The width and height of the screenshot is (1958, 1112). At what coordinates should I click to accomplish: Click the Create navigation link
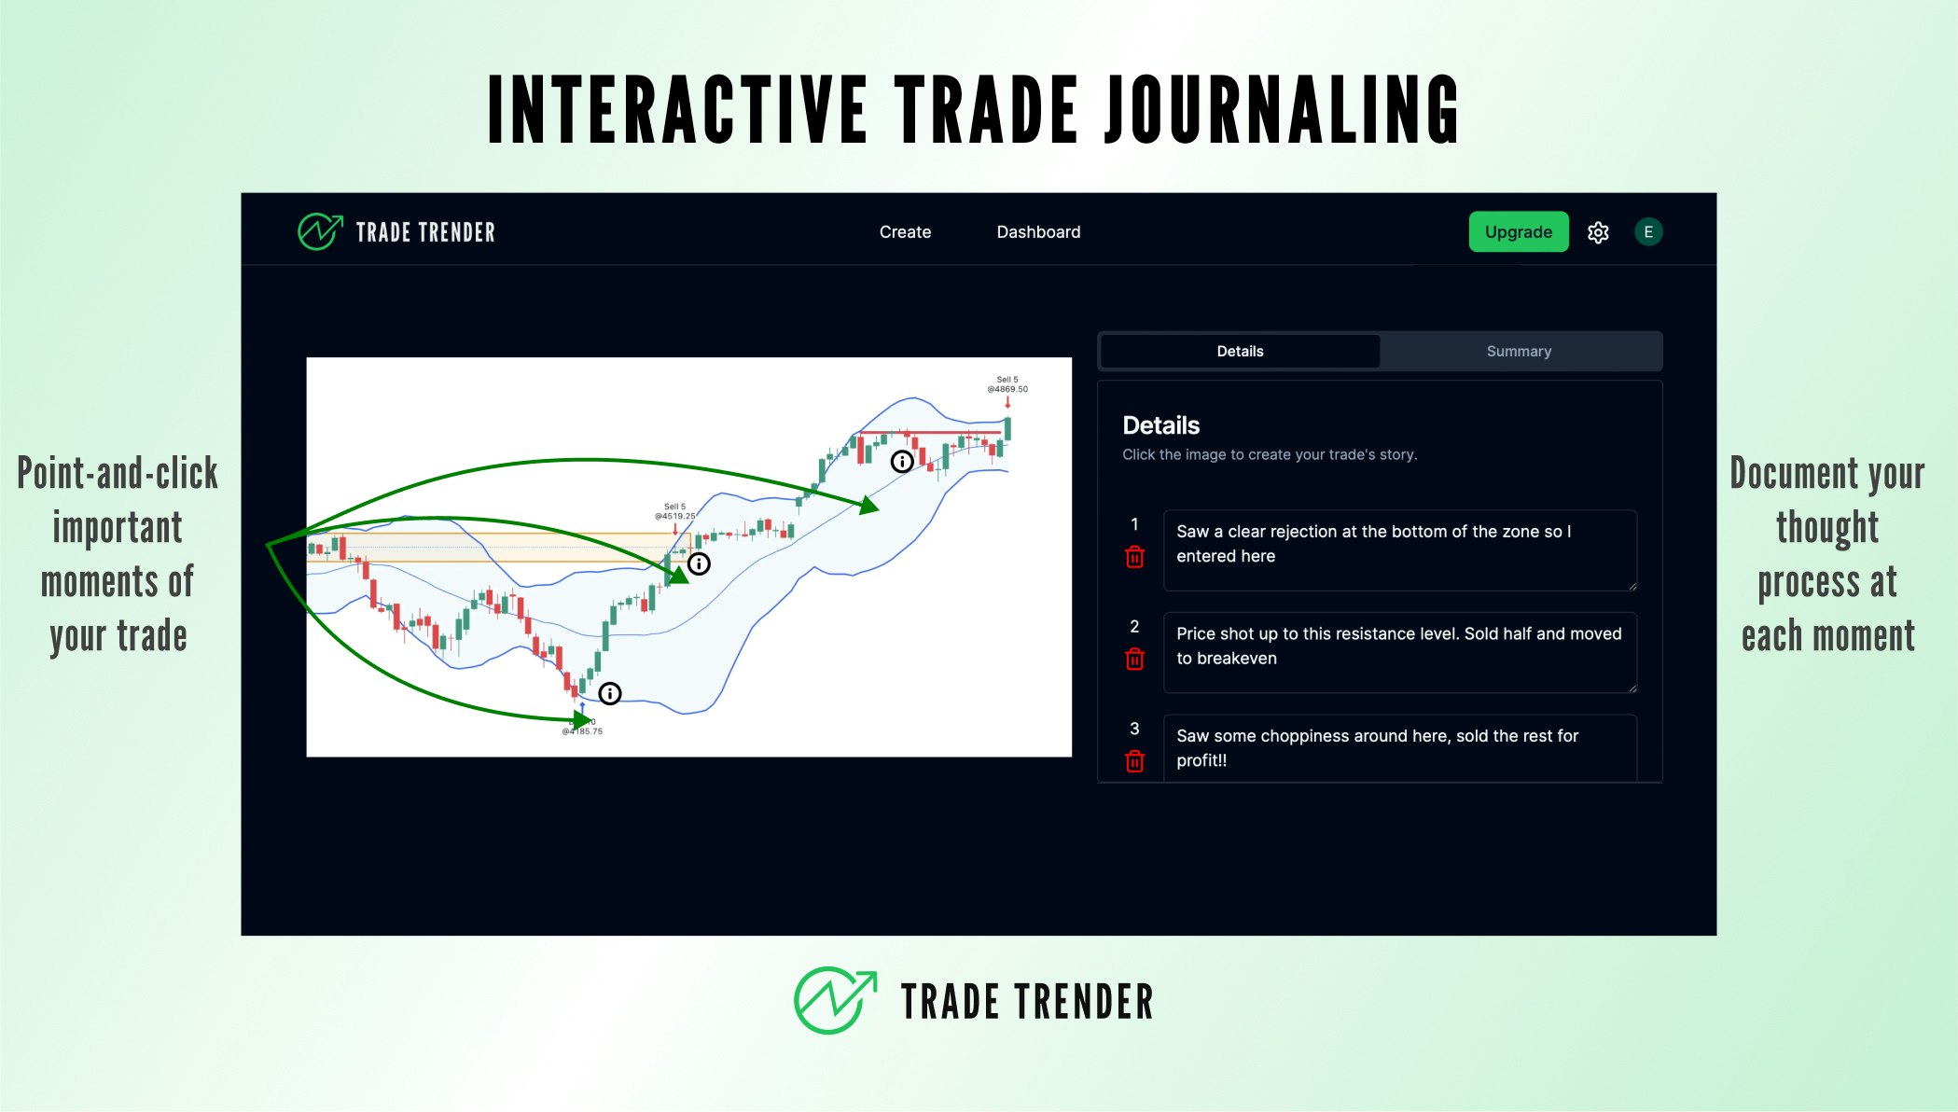[x=905, y=231]
